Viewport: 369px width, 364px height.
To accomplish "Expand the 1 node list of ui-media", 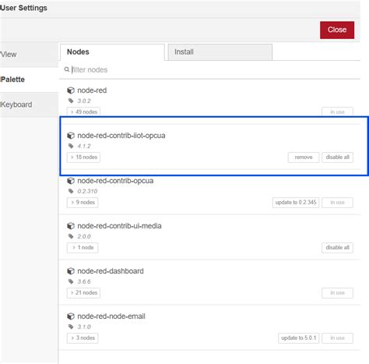I will coord(83,248).
